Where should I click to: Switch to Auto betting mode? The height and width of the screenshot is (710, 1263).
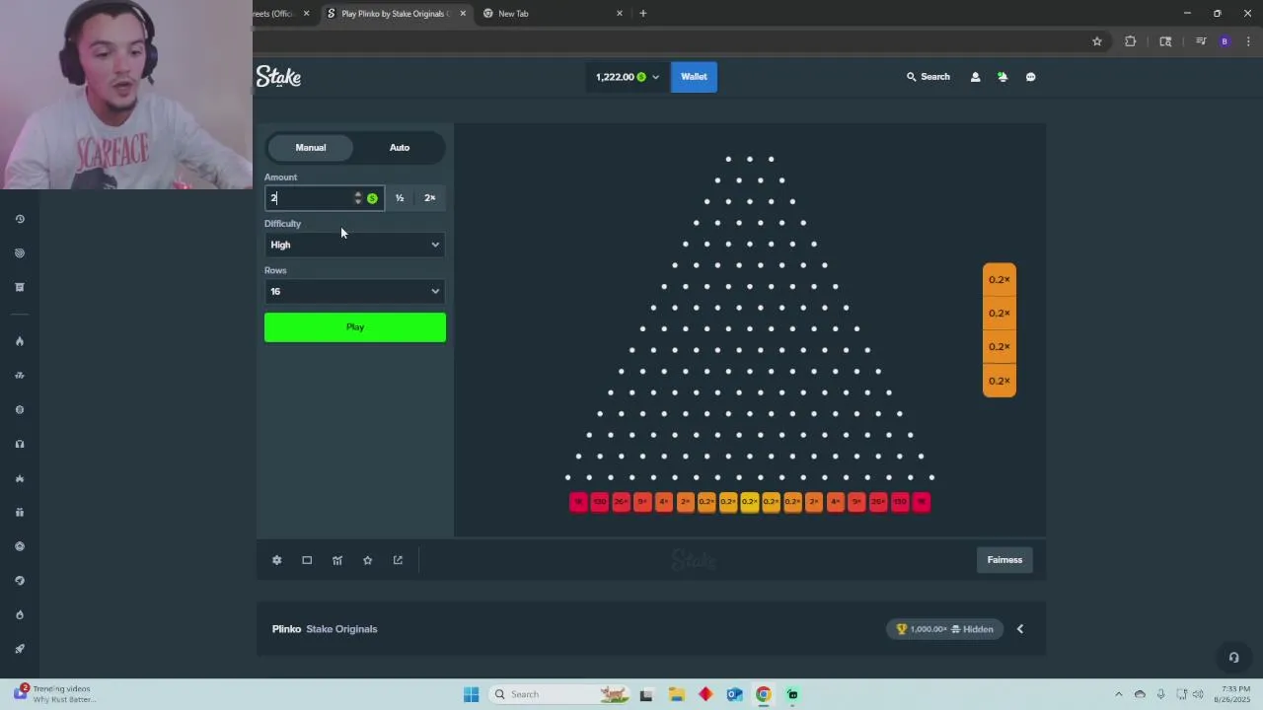[x=400, y=148]
